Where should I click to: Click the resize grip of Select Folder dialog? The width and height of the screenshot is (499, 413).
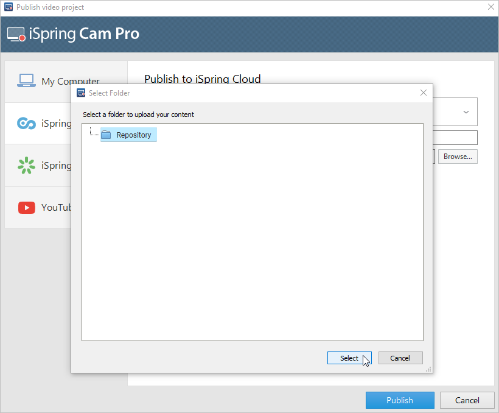point(428,369)
